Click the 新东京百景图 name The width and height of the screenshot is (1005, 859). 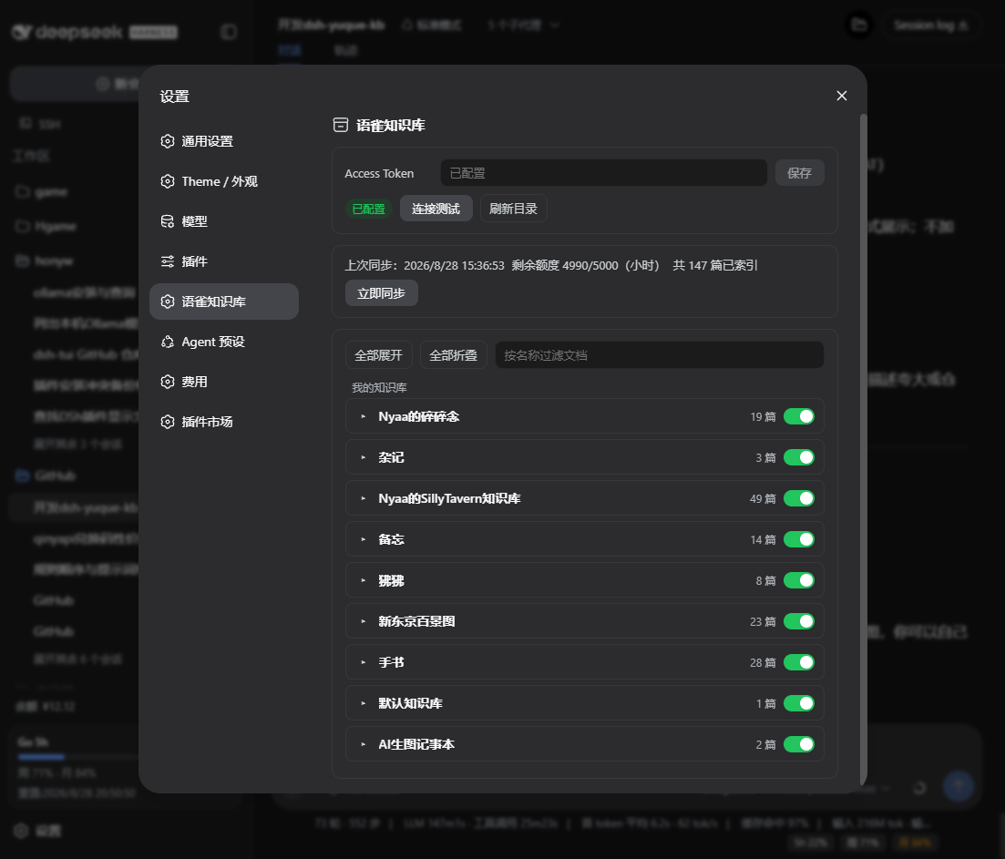click(x=416, y=621)
